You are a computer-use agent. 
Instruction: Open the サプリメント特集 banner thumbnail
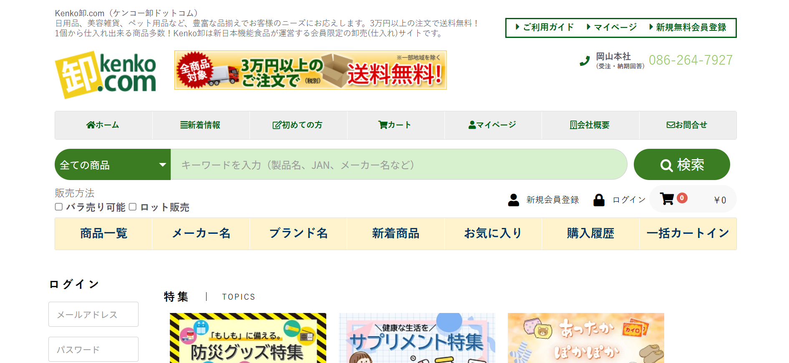coord(417,338)
